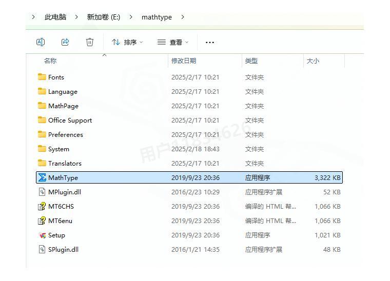Sort by the 大小 column header
Image resolution: width=390 pixels, height=281 pixels.
[x=313, y=61]
